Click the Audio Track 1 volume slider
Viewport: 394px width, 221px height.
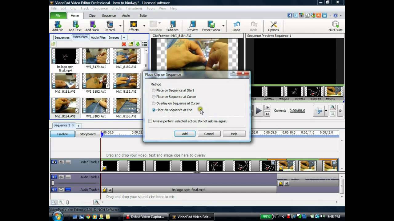[53, 183]
